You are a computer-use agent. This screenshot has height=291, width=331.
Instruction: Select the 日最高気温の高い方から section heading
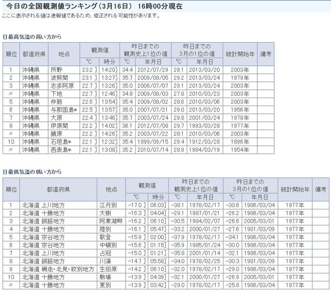[32, 37]
